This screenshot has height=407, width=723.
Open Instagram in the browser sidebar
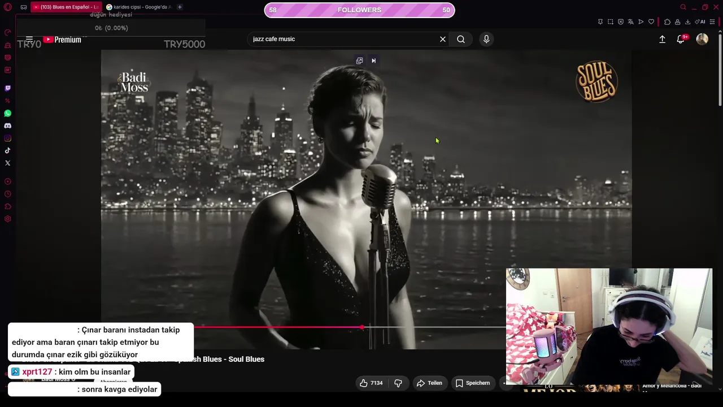point(8,138)
